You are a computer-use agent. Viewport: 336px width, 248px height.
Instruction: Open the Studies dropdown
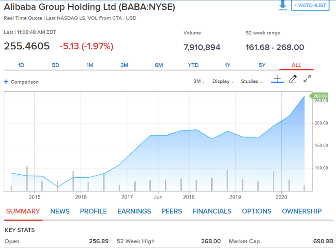coord(252,82)
